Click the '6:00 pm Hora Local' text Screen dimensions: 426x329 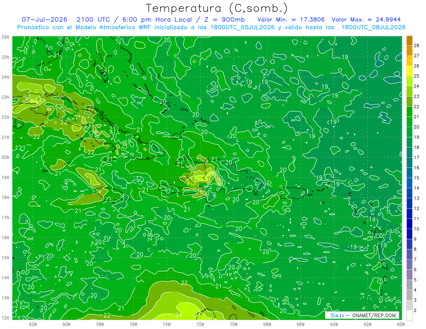tap(157, 20)
